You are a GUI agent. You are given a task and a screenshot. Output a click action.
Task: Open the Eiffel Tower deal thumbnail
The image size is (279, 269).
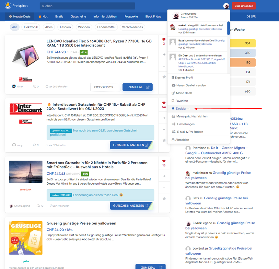click(x=26, y=172)
